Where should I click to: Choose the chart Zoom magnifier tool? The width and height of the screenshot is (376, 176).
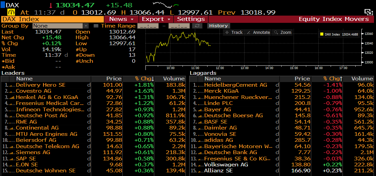[x=283, y=33]
